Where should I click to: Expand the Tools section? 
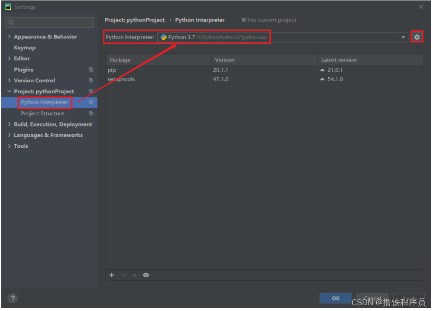click(10, 146)
